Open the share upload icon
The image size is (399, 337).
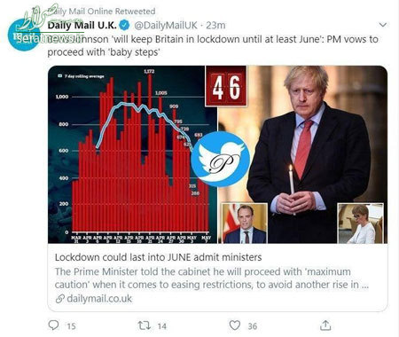tap(325, 325)
